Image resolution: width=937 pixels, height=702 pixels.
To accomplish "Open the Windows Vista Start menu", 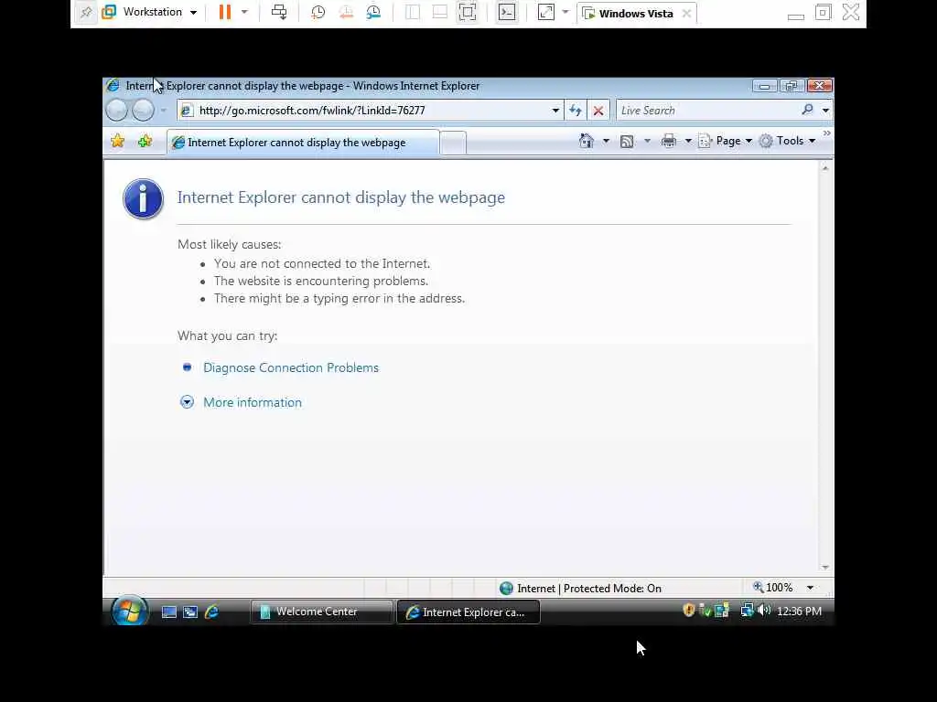I will pos(130,611).
